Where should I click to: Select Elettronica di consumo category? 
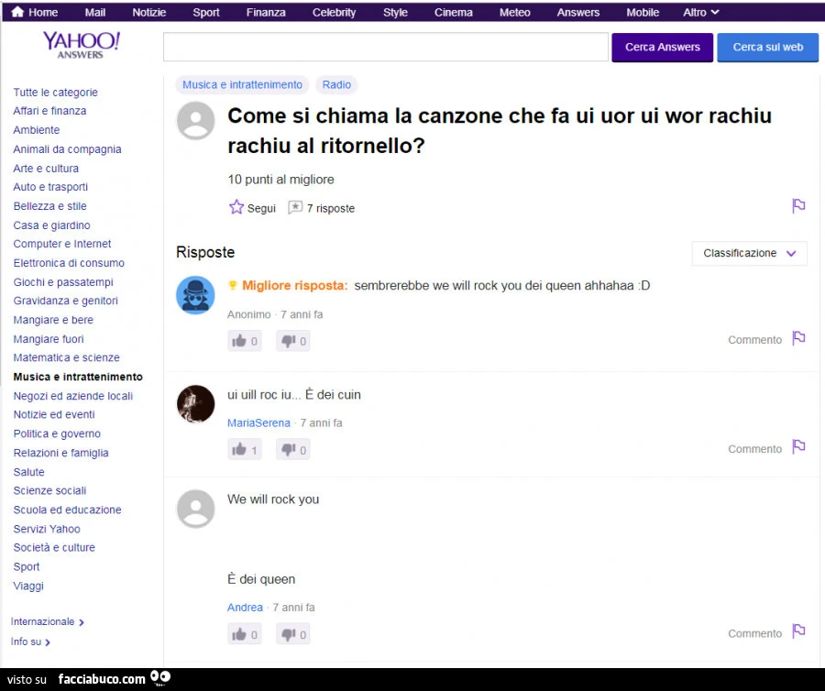pos(69,263)
